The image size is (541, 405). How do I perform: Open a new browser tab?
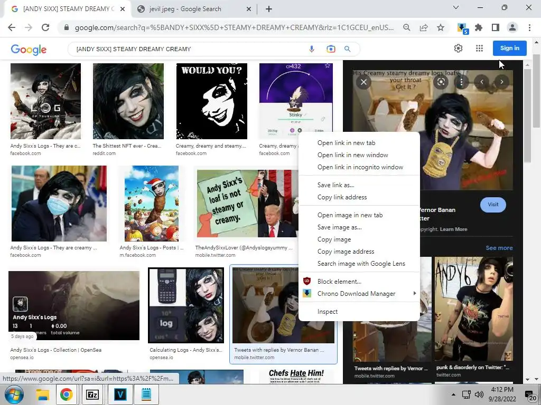pos(269,9)
